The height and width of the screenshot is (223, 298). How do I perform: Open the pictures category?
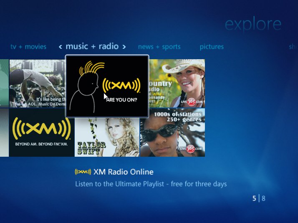[x=212, y=47]
